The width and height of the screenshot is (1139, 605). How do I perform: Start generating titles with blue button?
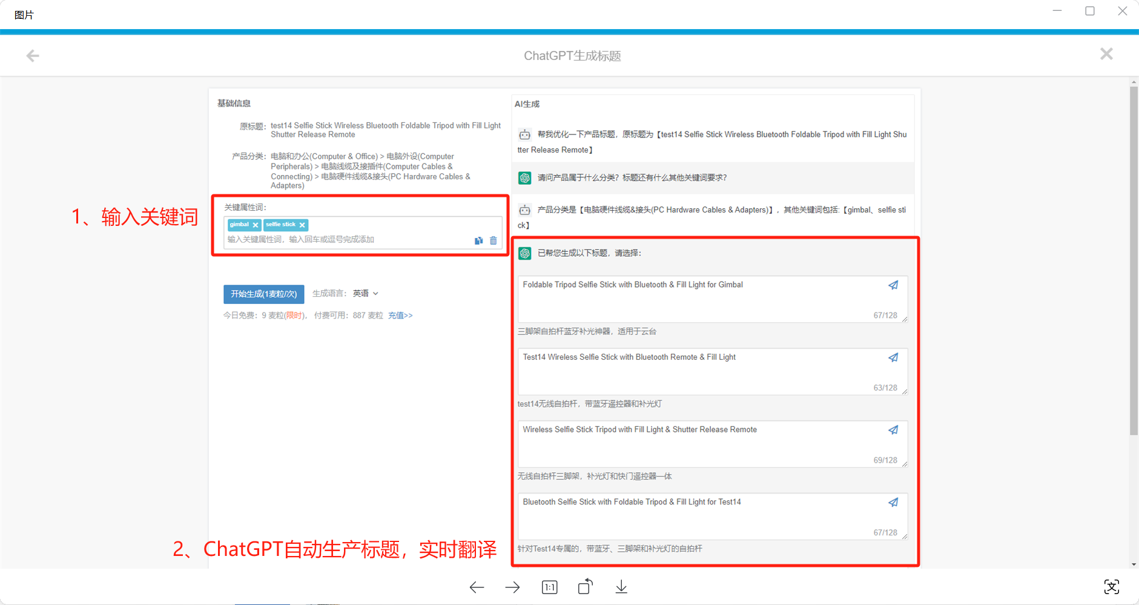pyautogui.click(x=263, y=294)
